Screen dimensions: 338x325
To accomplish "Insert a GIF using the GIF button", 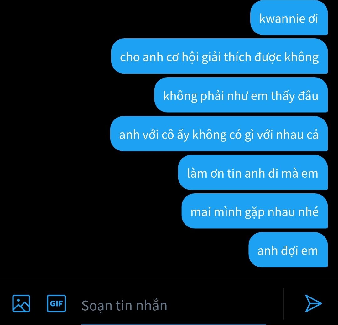I will [56, 303].
